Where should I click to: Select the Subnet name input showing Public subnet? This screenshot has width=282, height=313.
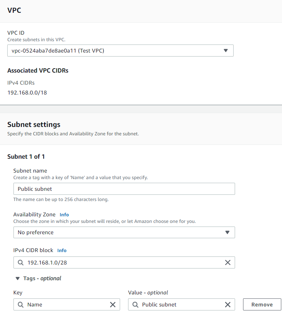click(124, 189)
